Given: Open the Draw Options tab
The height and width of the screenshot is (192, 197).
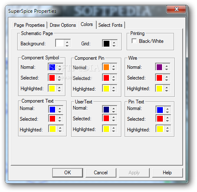Looking at the screenshot, I should tap(63, 25).
